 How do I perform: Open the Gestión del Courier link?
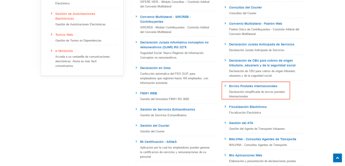155,126
